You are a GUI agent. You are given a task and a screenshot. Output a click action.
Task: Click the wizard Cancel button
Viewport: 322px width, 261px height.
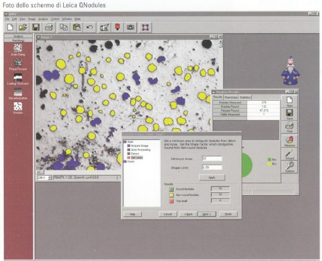pyautogui.click(x=168, y=214)
